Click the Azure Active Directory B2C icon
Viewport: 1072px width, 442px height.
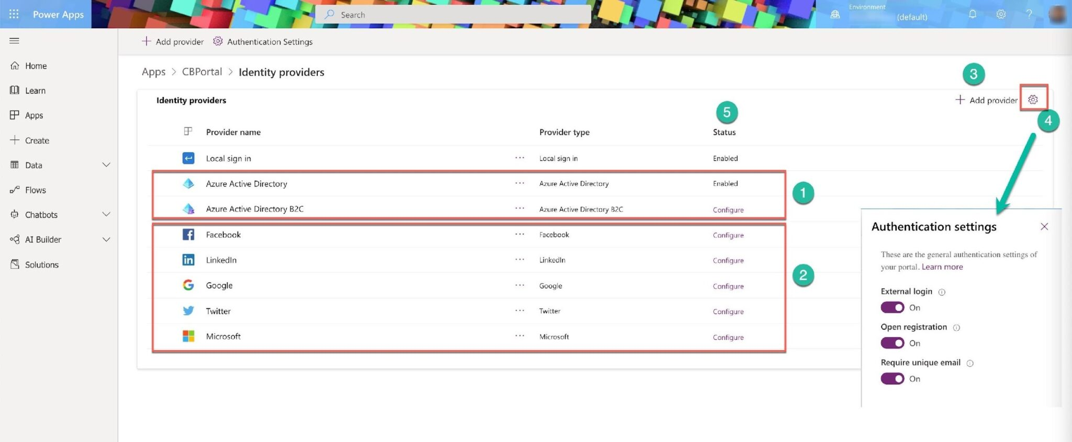188,208
